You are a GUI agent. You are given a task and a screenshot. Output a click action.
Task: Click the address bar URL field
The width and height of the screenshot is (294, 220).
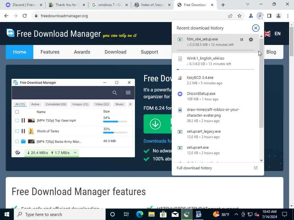coord(129,16)
